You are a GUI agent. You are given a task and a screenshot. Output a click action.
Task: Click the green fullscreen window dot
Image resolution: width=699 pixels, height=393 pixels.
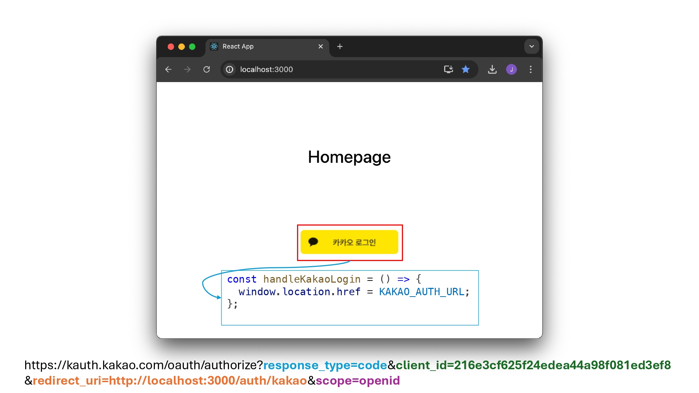coord(192,47)
